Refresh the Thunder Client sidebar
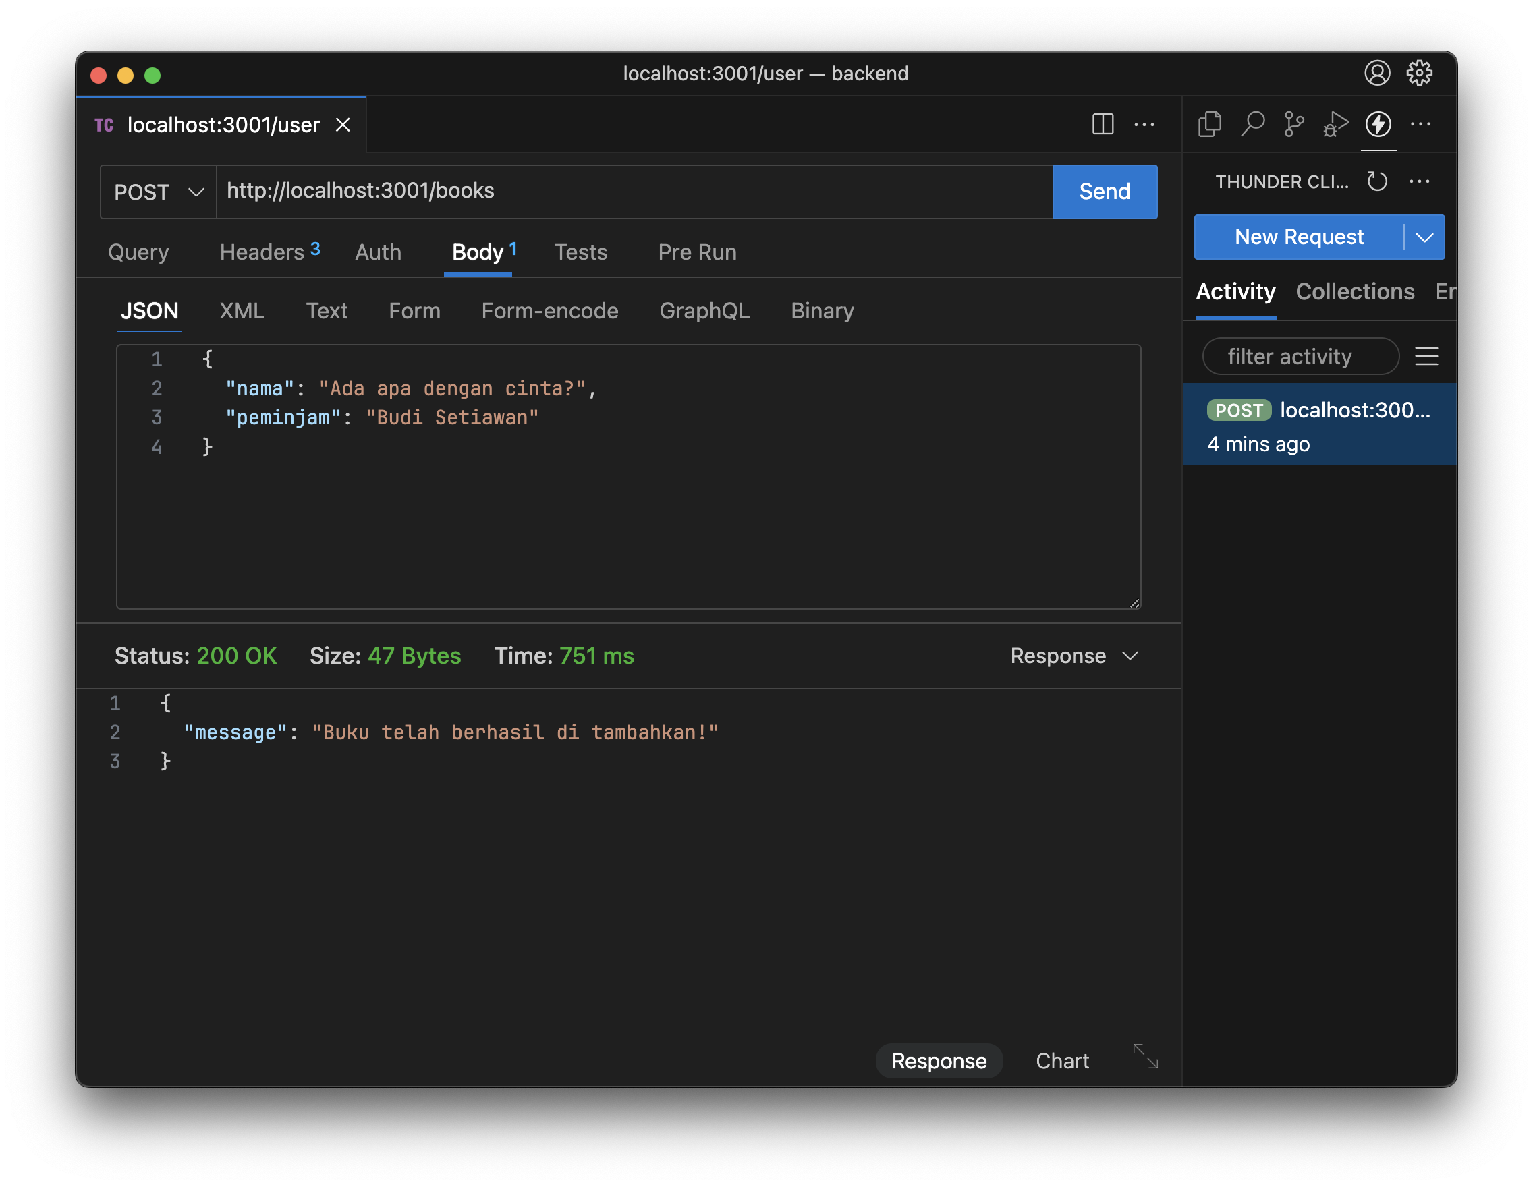The width and height of the screenshot is (1533, 1187). 1377,181
